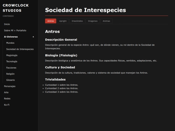Collapse the A-Universo arrow in sidebar
175x131 pixels.
[x=33, y=37]
